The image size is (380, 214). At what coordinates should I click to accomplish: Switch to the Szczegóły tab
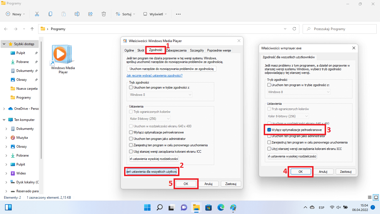coord(197,50)
